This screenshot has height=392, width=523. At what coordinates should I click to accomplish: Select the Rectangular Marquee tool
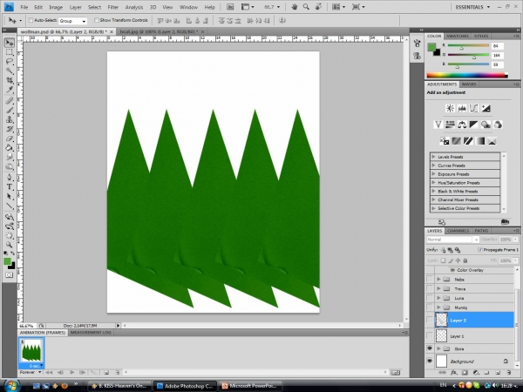10,52
